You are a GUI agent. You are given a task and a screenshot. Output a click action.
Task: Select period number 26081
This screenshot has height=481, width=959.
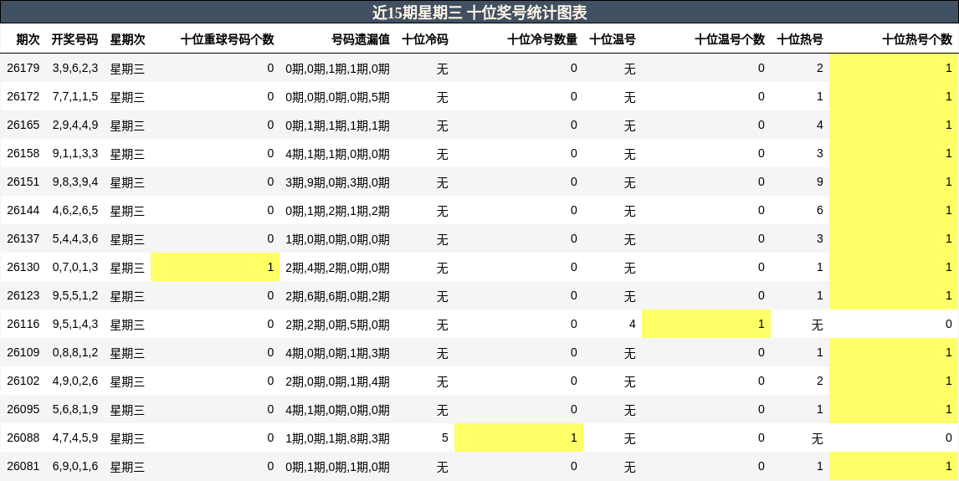click(x=23, y=466)
